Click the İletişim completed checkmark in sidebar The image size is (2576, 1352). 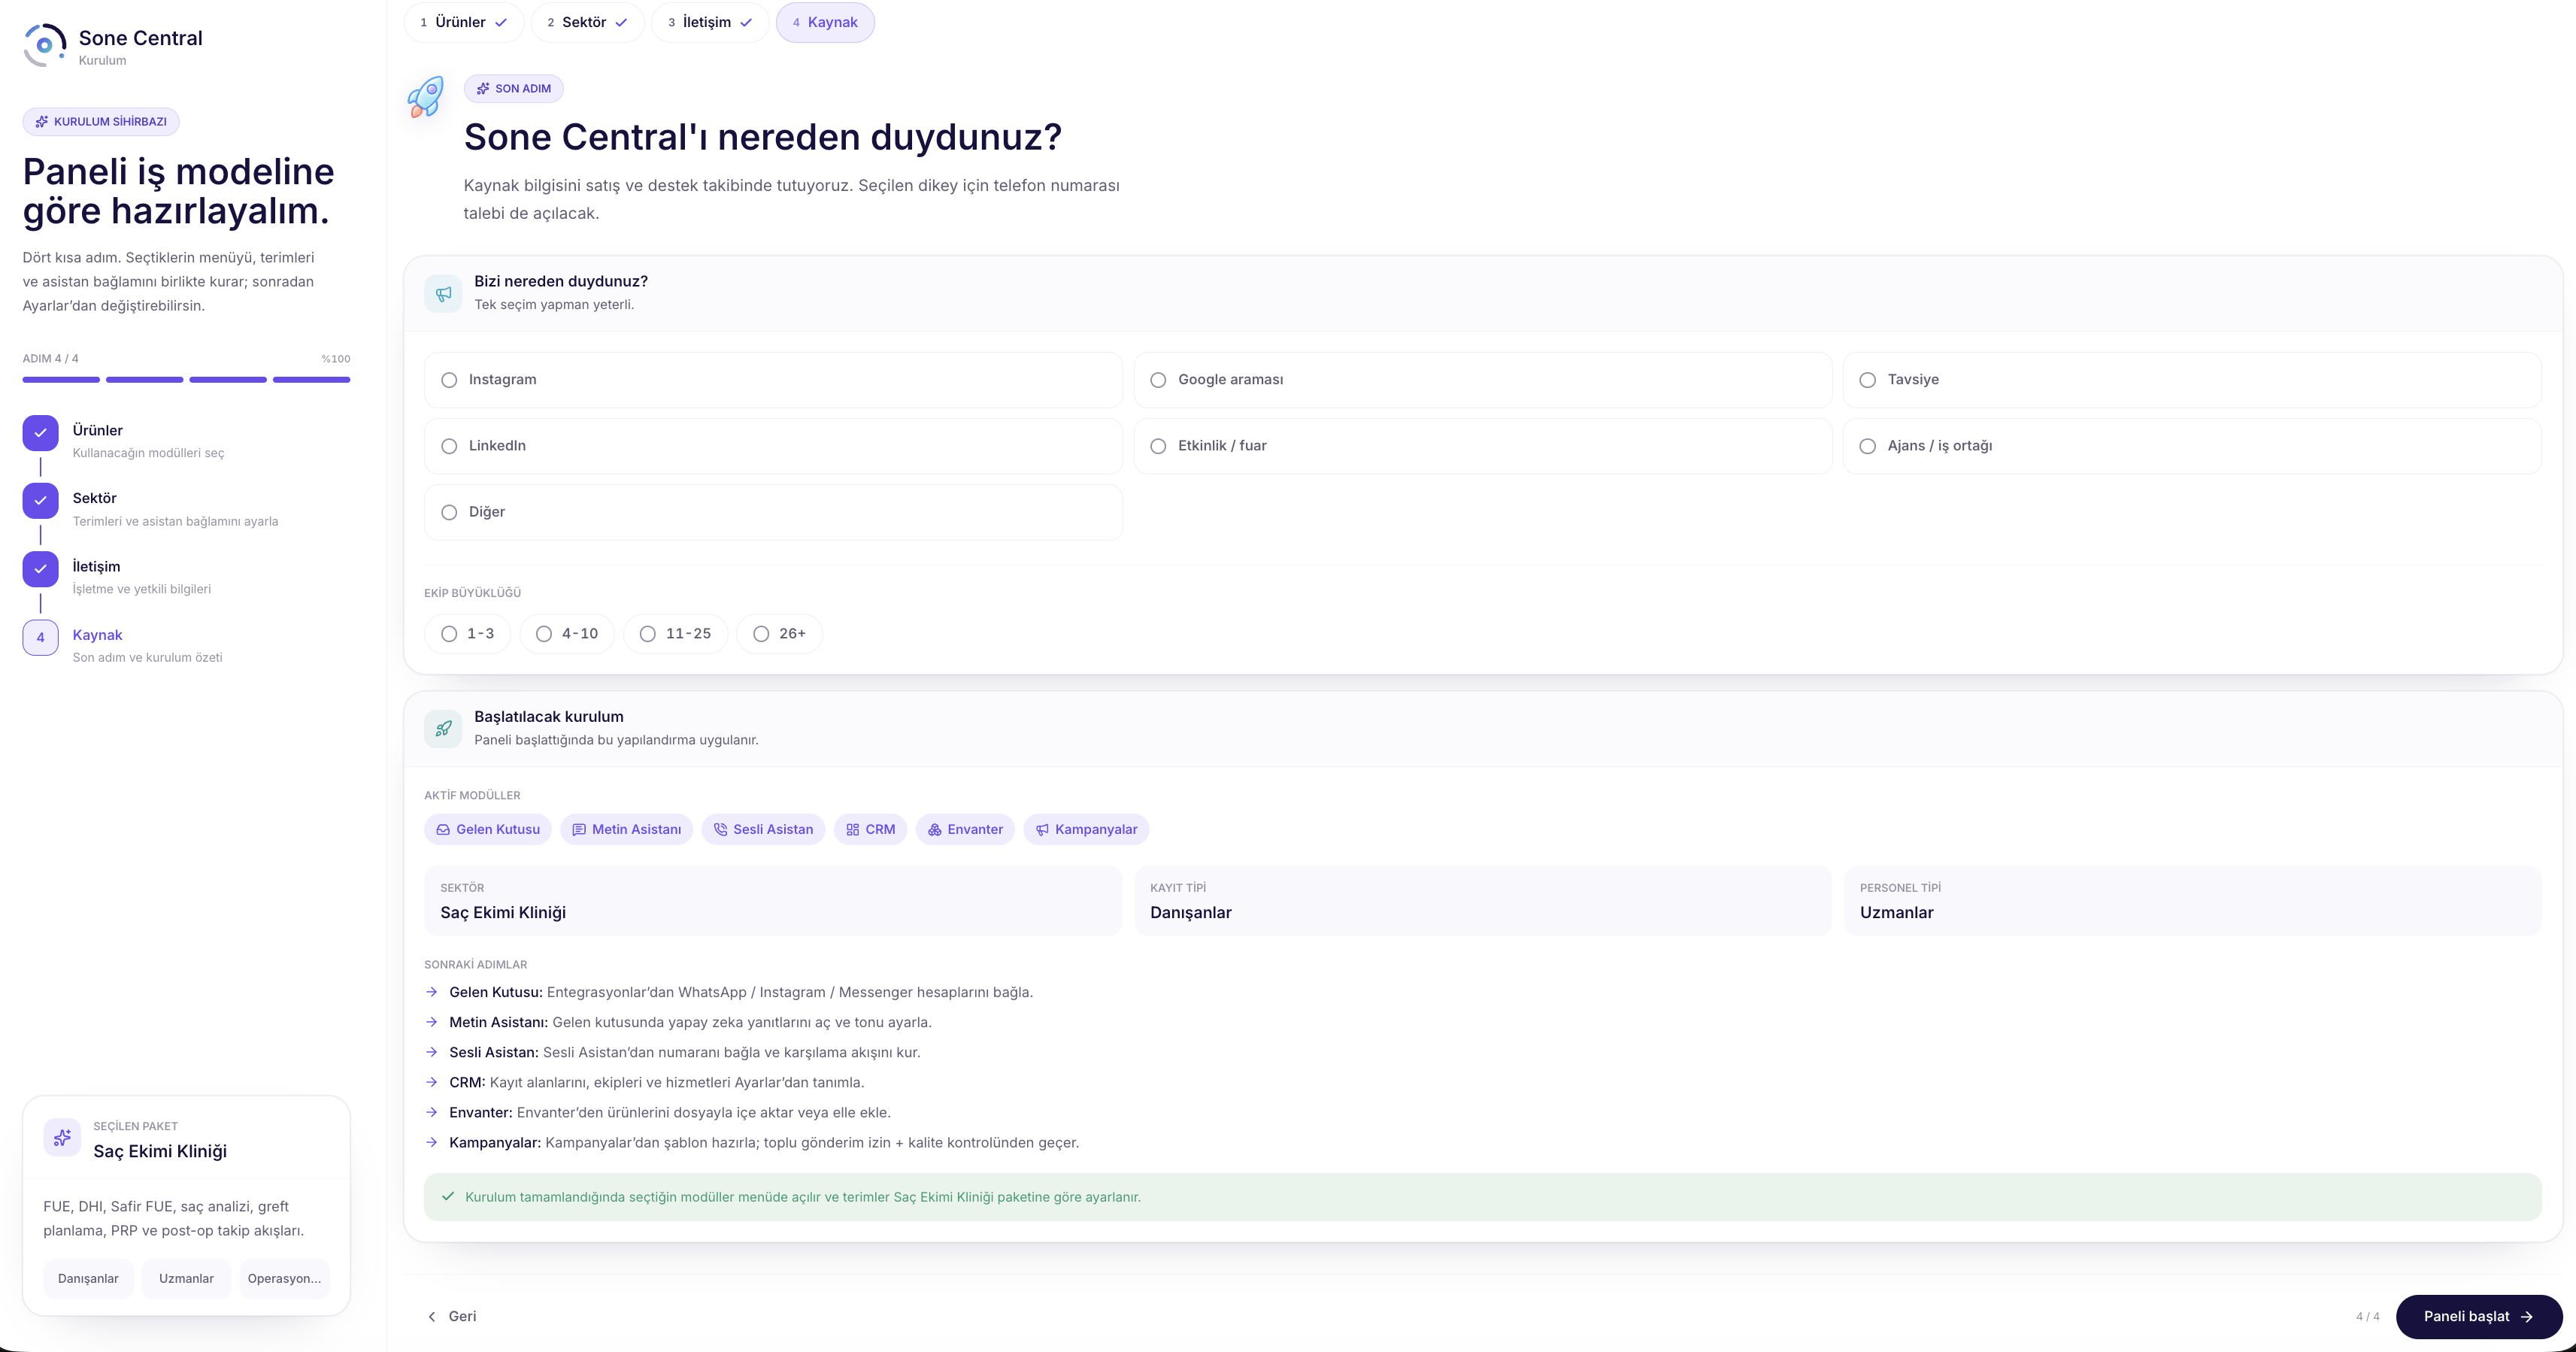click(40, 569)
